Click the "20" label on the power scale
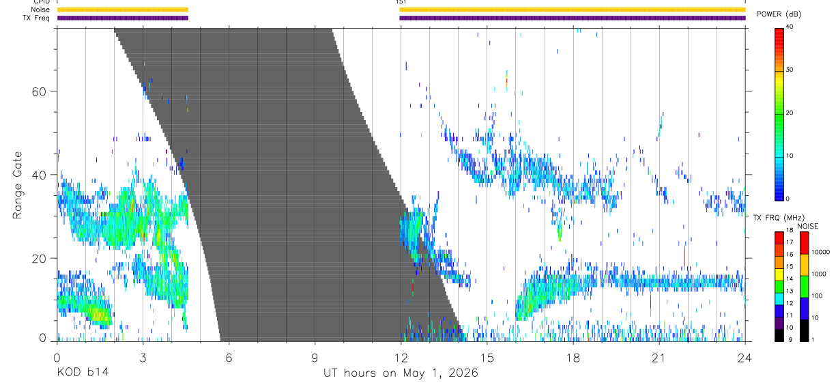The image size is (838, 387). coord(790,113)
